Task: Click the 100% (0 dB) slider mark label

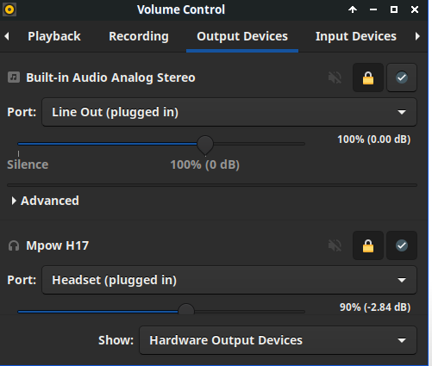Action: (204, 165)
